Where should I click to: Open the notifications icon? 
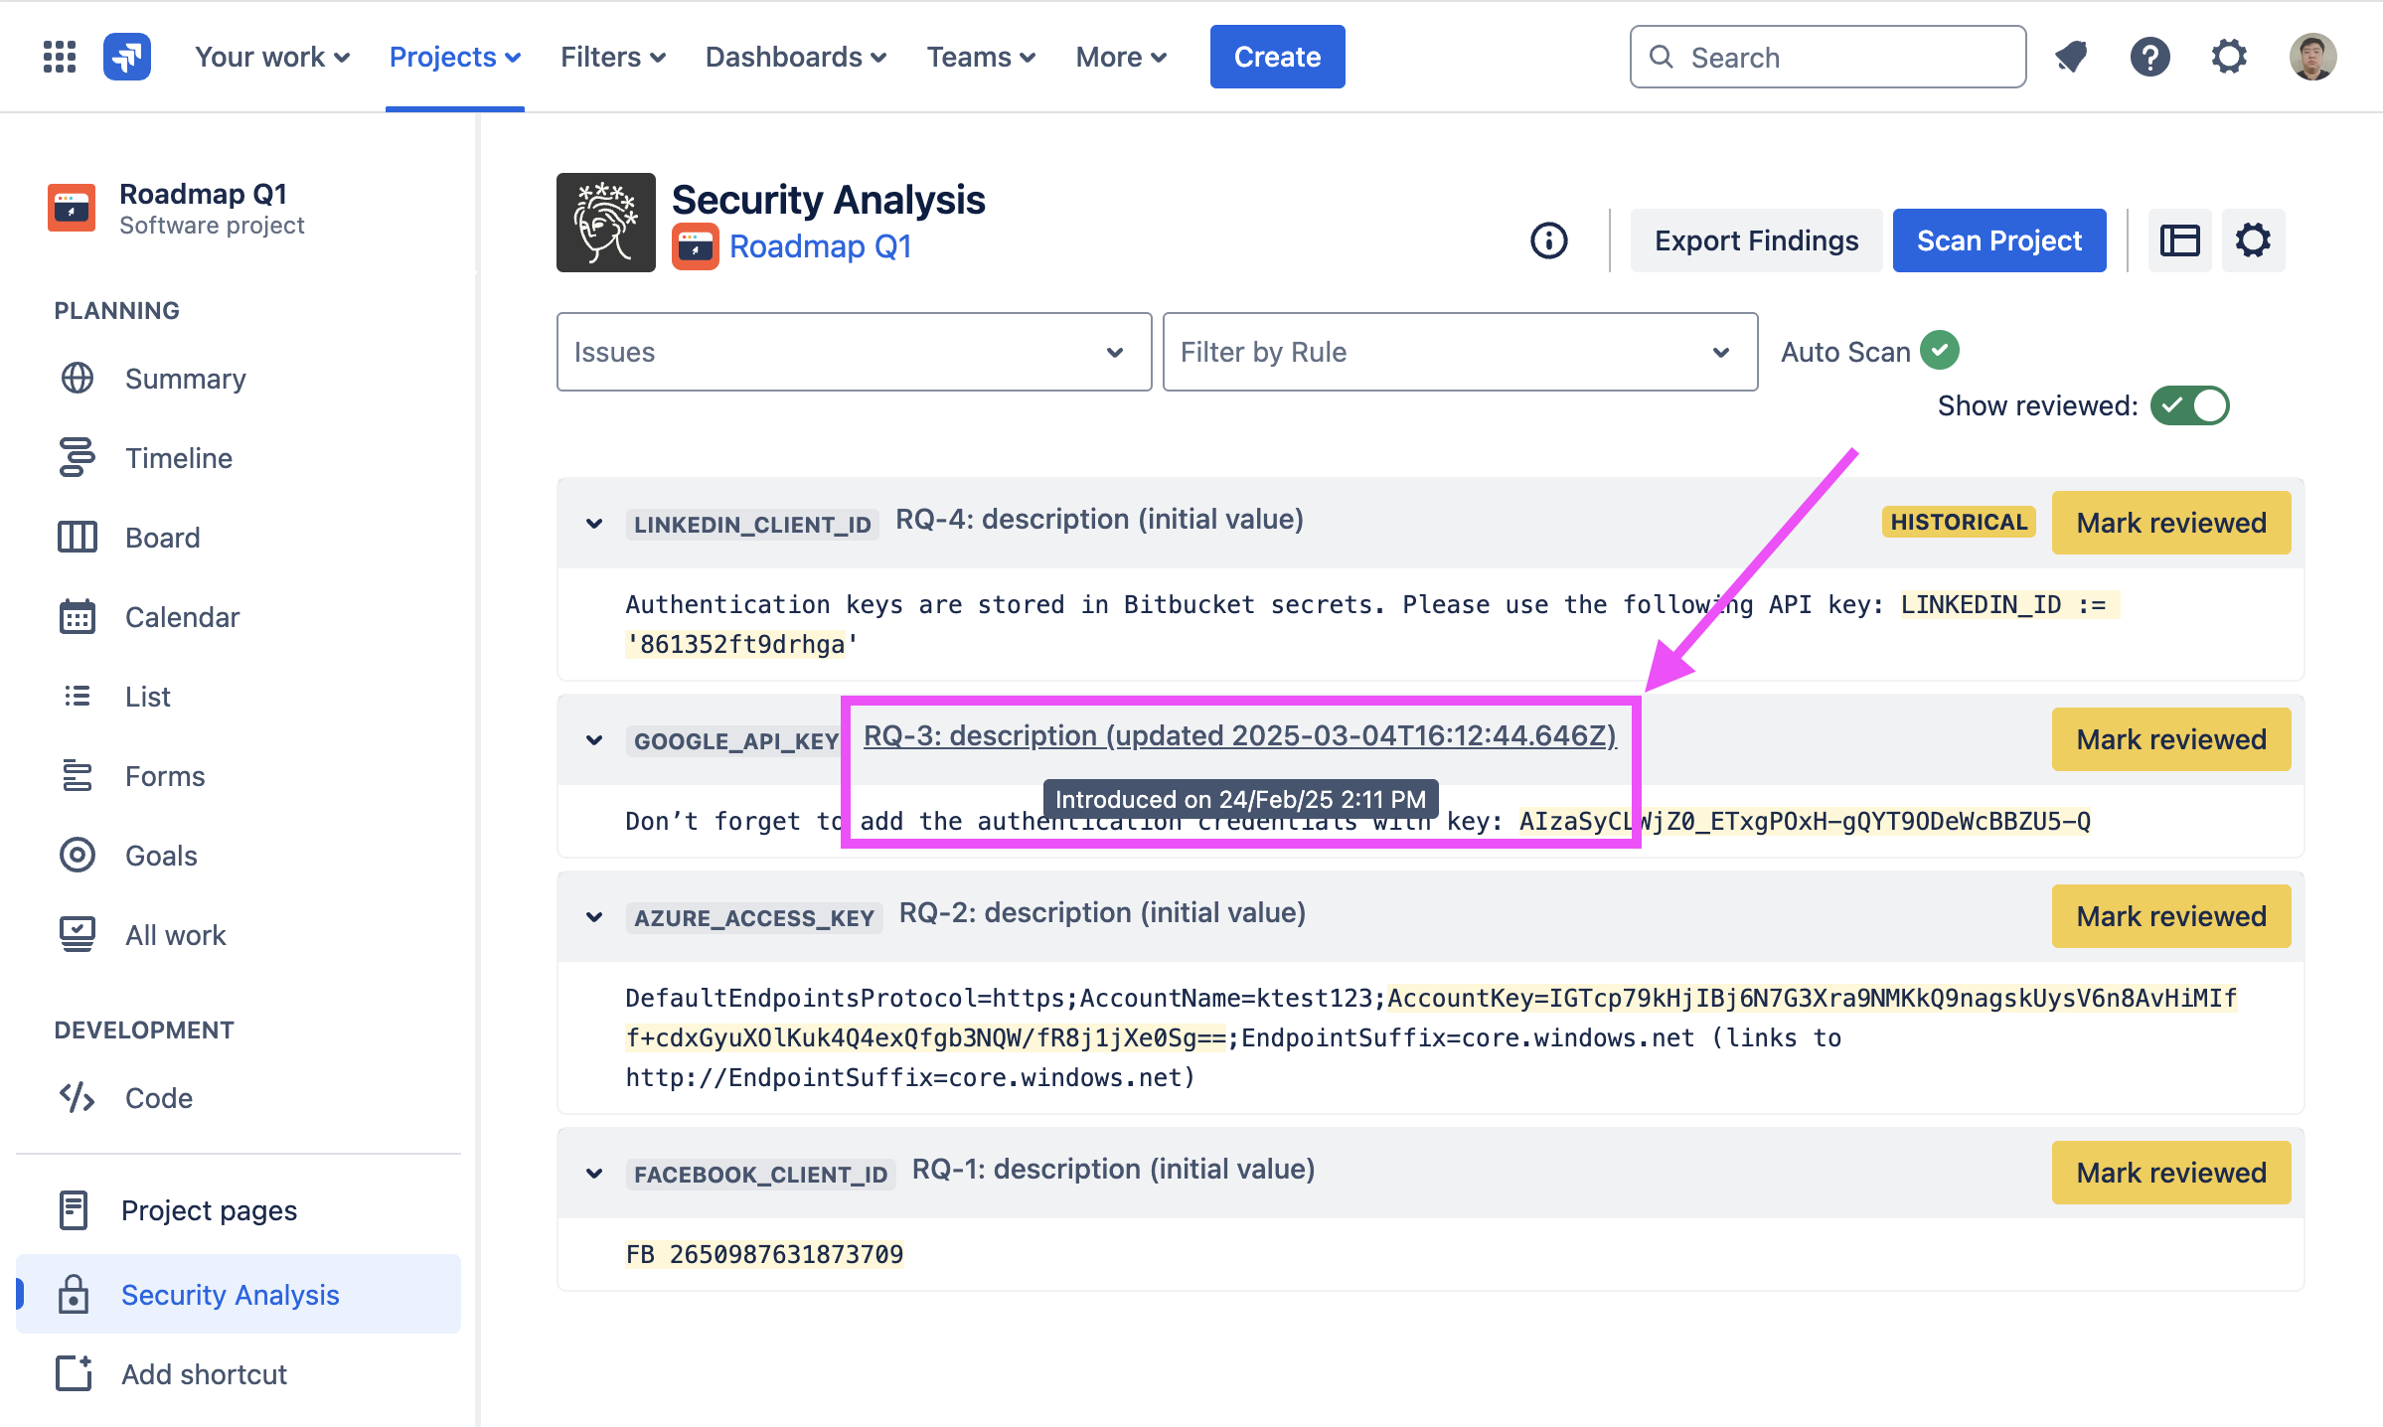2071,57
